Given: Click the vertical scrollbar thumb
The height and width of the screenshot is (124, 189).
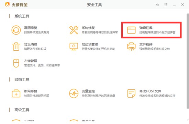Looking at the screenshot, I should coord(188,61).
